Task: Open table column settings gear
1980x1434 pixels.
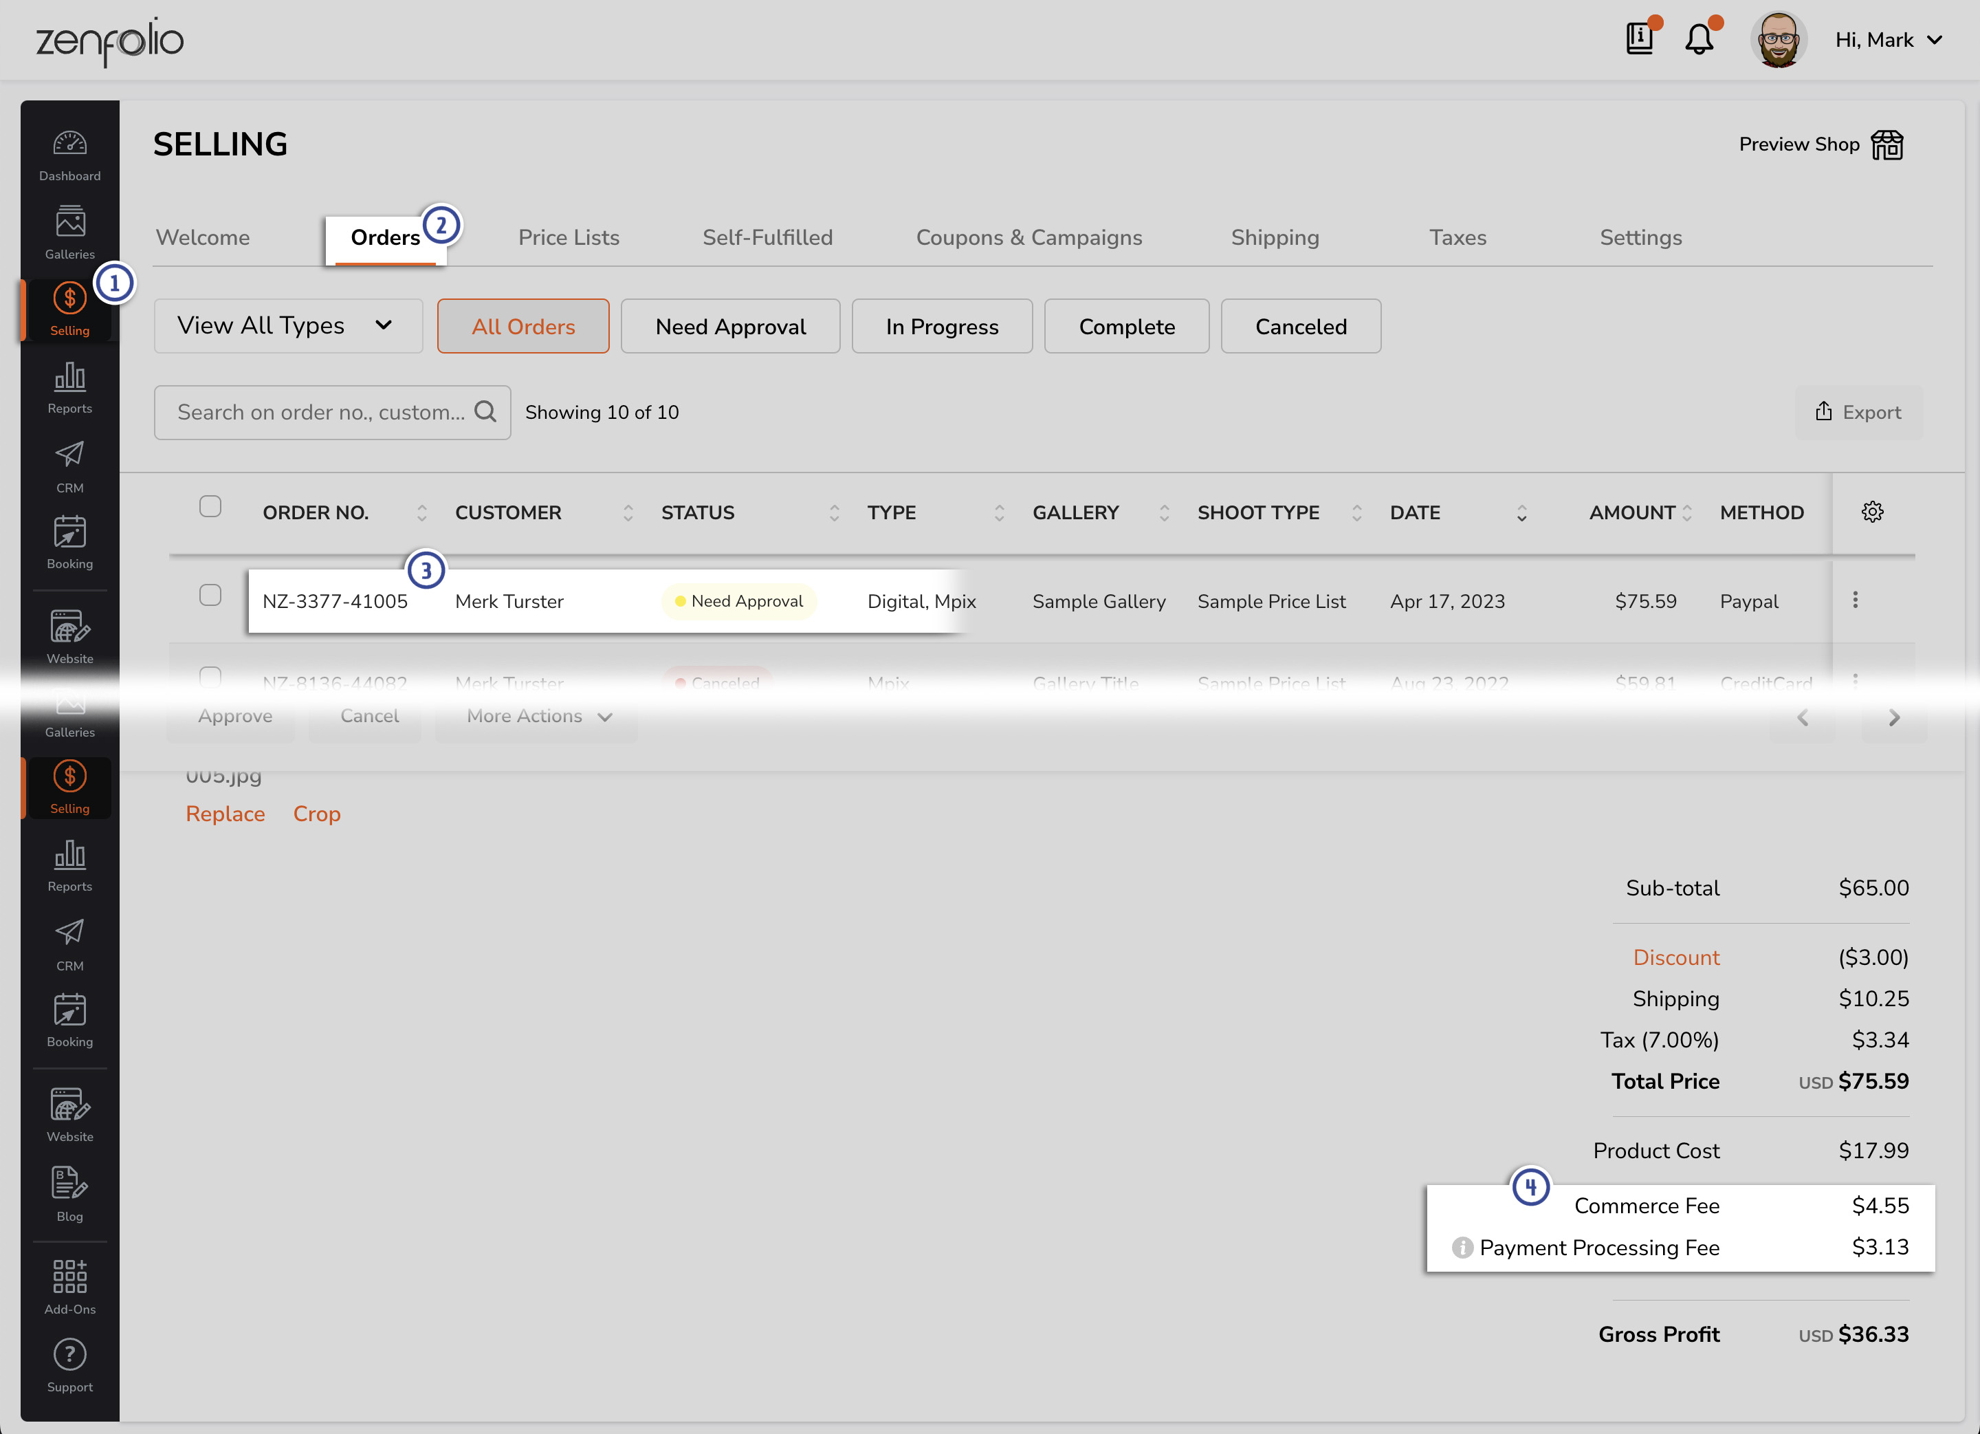Action: 1873,512
